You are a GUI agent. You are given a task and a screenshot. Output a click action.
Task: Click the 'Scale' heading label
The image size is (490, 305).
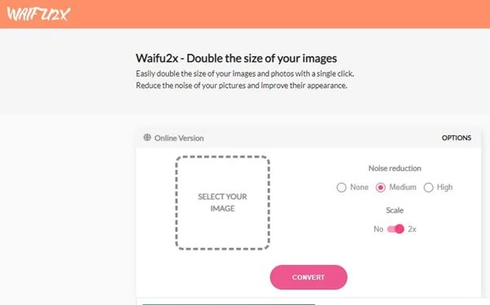394,210
